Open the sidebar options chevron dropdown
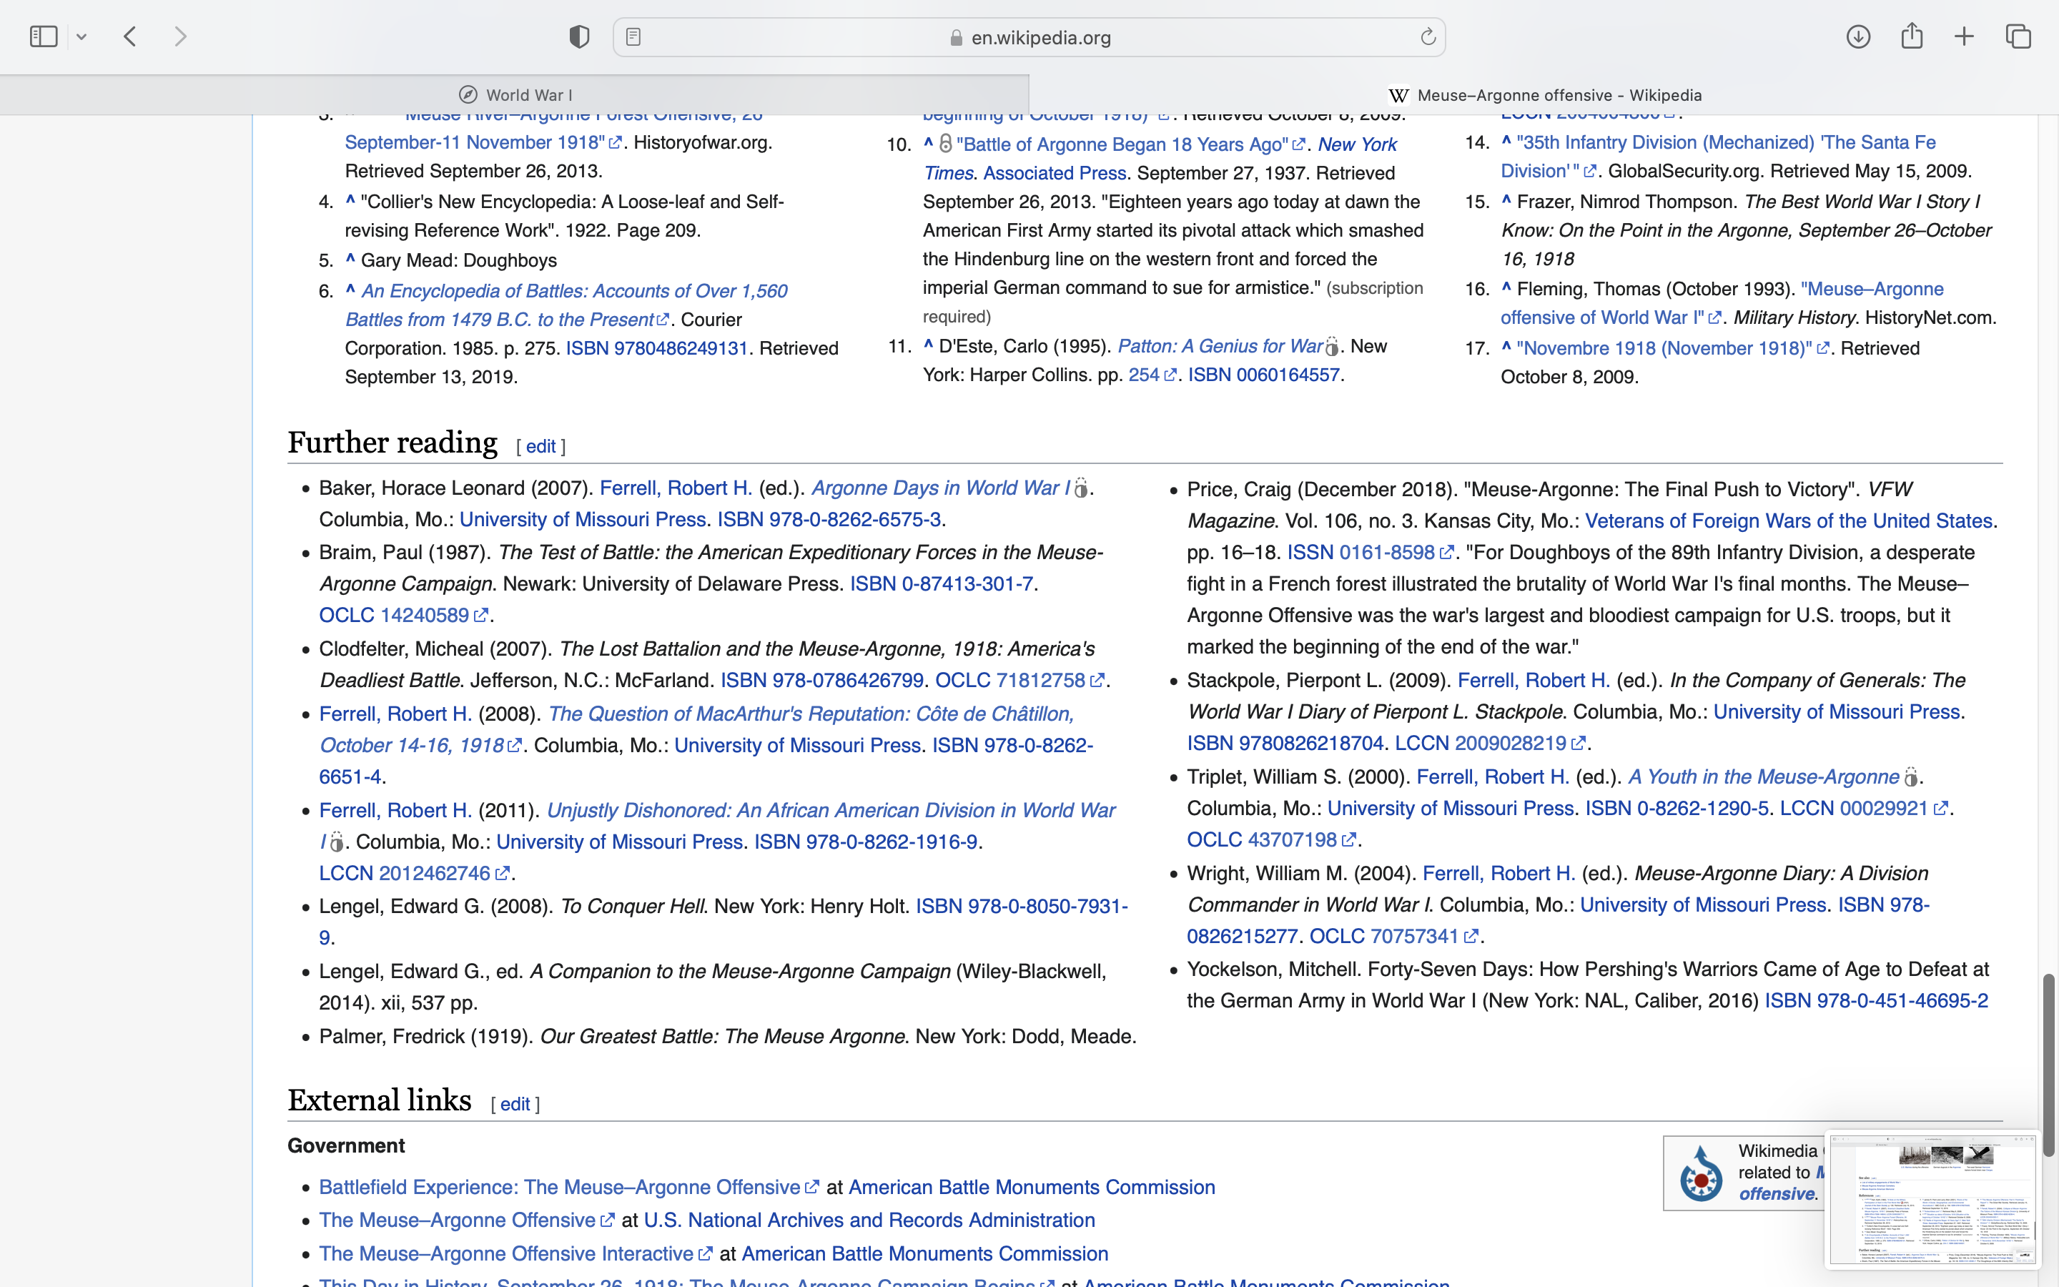 [82, 36]
